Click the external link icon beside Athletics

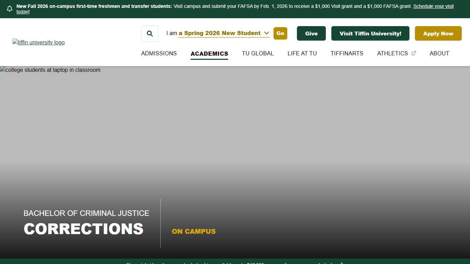[x=413, y=53]
